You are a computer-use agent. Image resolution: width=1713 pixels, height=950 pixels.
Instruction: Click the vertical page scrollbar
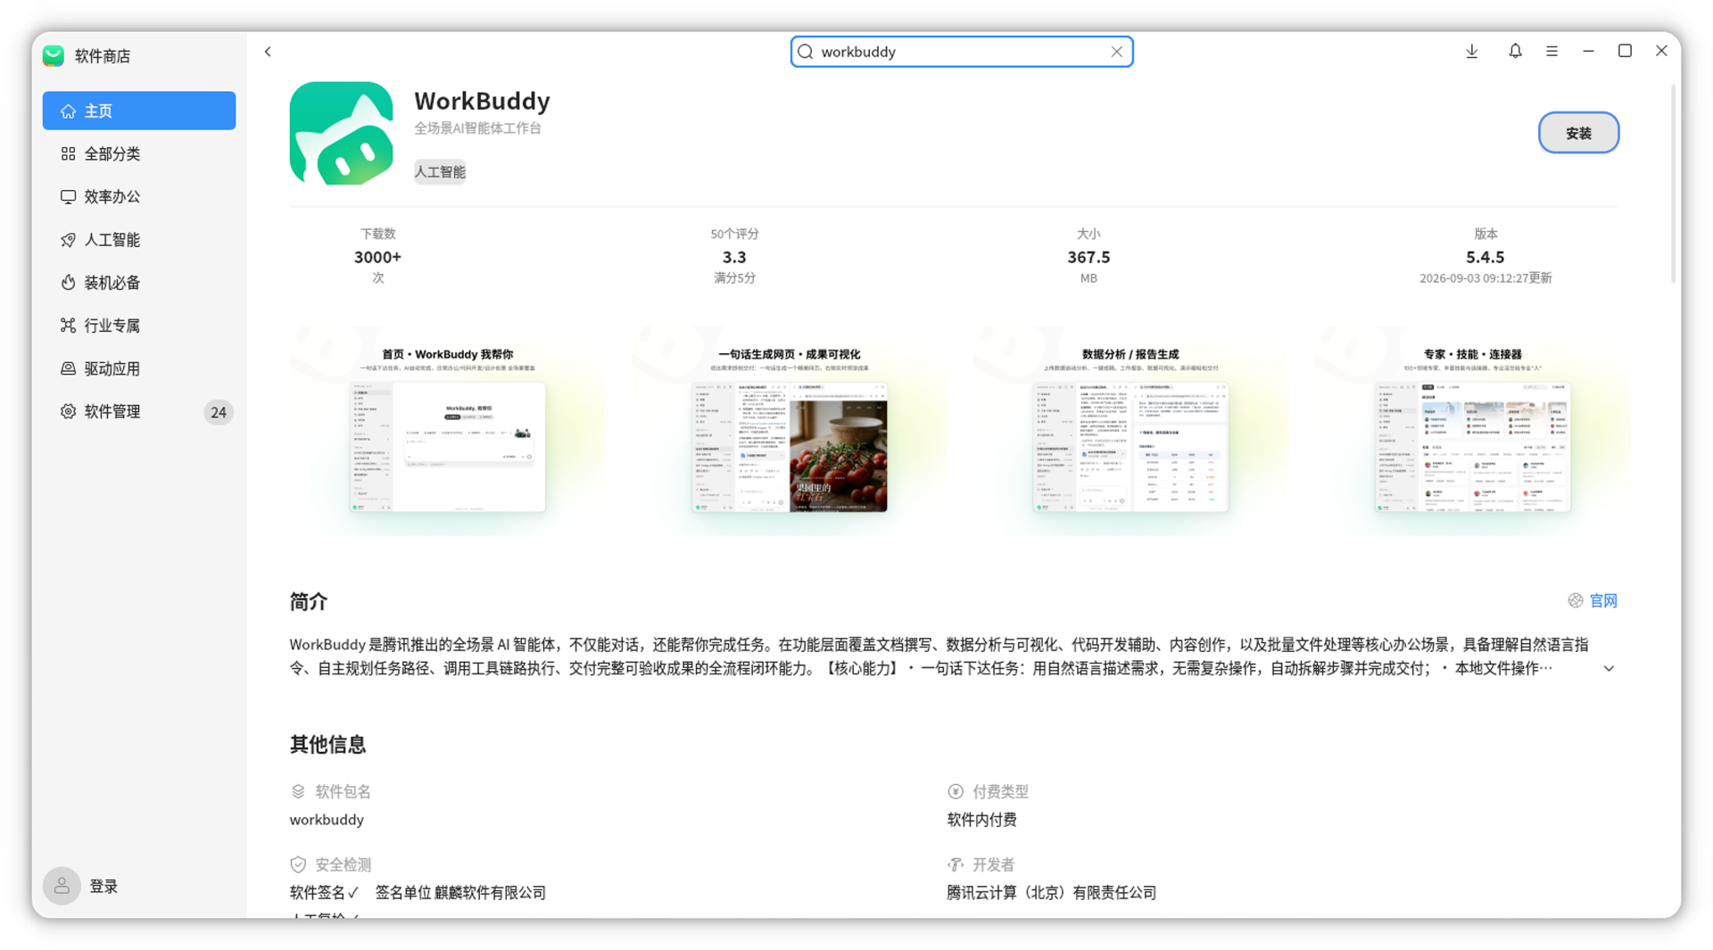tap(1675, 183)
